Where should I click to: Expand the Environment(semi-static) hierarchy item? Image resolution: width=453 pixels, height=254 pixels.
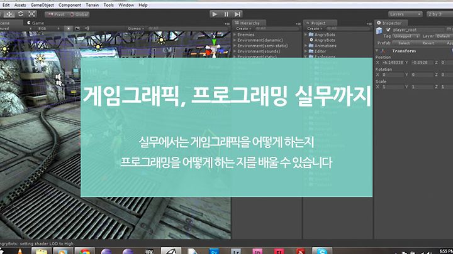pyautogui.click(x=235, y=46)
